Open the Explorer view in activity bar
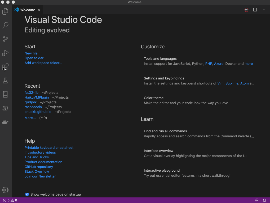This screenshot has height=203, width=270. (5, 11)
